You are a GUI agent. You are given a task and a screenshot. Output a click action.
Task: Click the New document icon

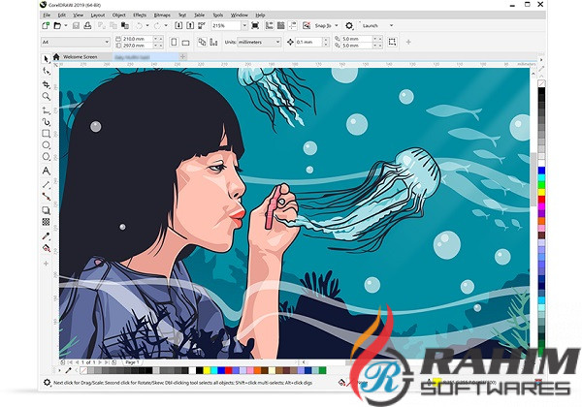click(x=46, y=25)
